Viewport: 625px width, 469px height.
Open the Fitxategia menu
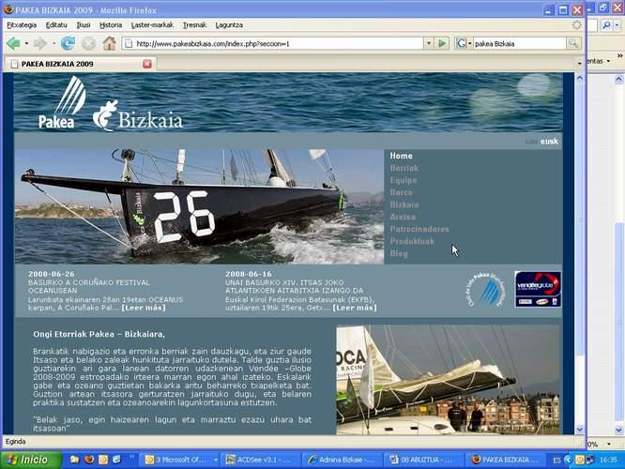click(x=22, y=24)
